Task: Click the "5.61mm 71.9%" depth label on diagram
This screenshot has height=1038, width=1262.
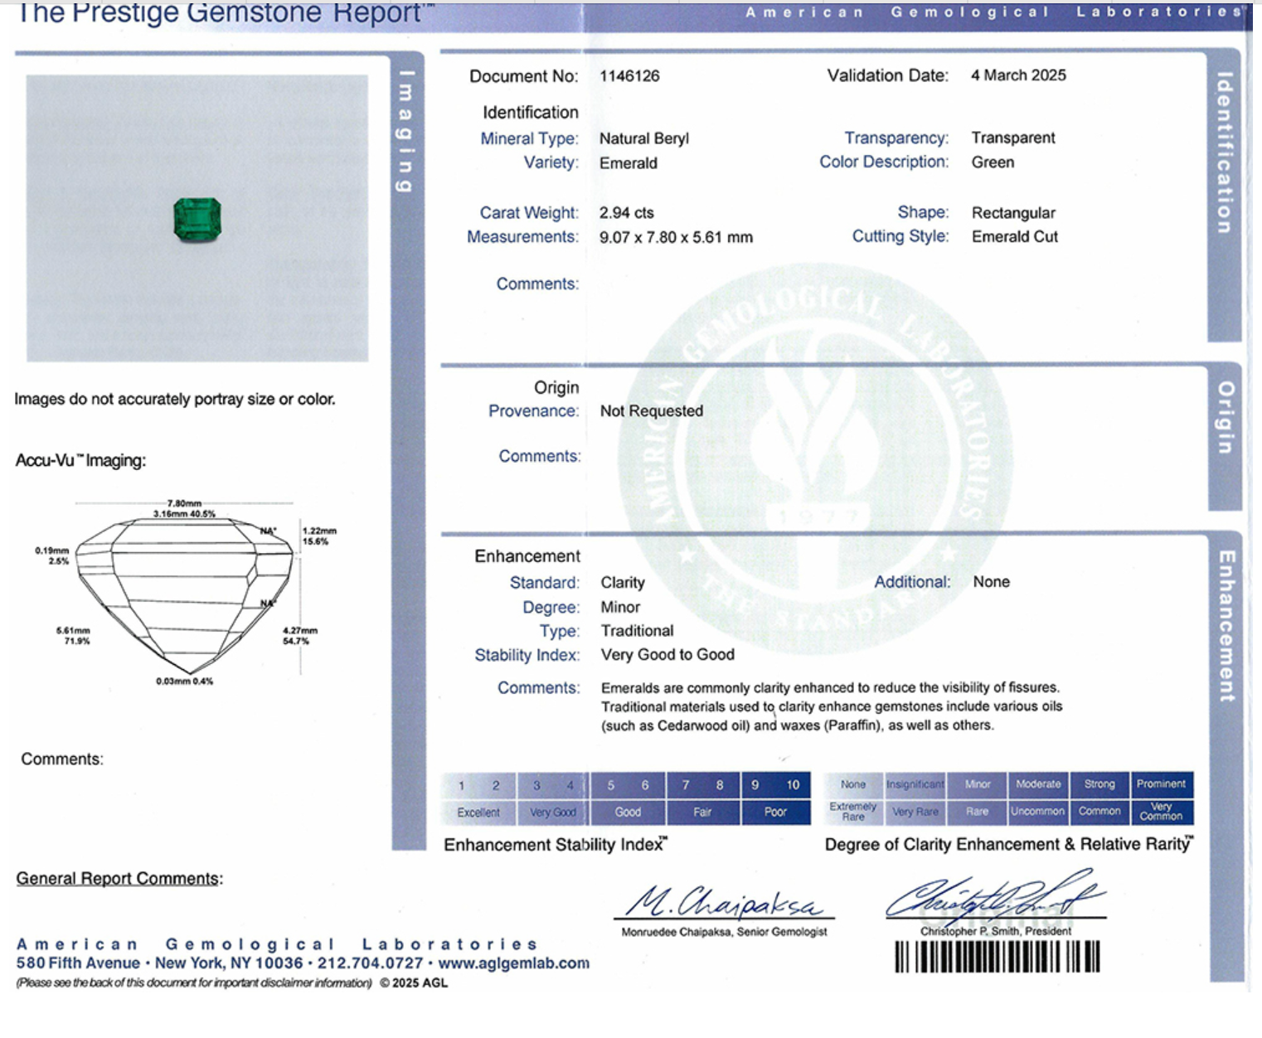Action: click(x=73, y=636)
